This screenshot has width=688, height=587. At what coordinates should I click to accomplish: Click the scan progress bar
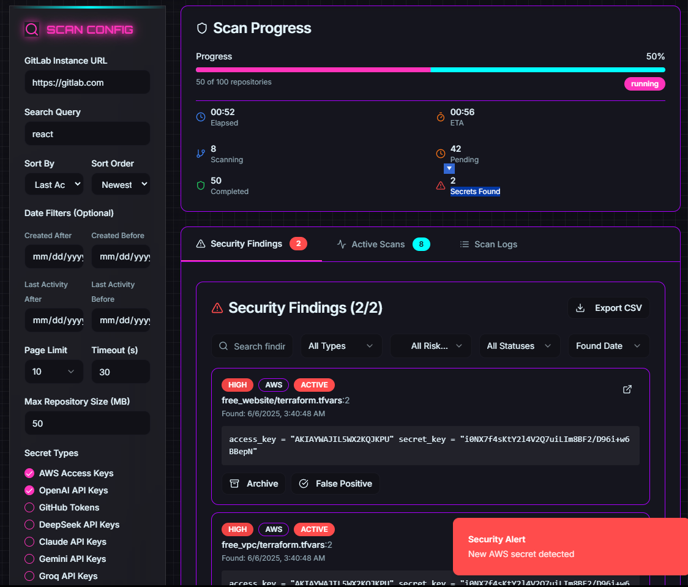point(430,70)
